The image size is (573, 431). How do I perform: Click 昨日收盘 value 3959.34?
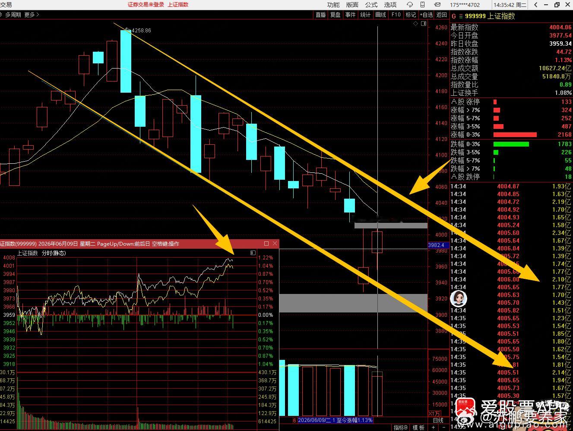[560, 44]
